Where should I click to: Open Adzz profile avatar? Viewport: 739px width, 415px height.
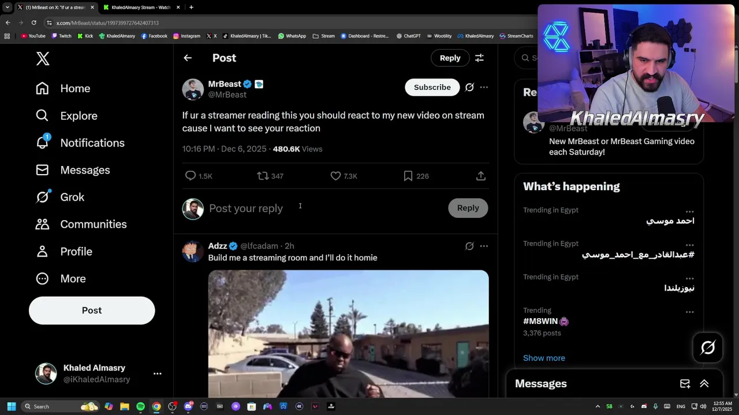point(193,251)
